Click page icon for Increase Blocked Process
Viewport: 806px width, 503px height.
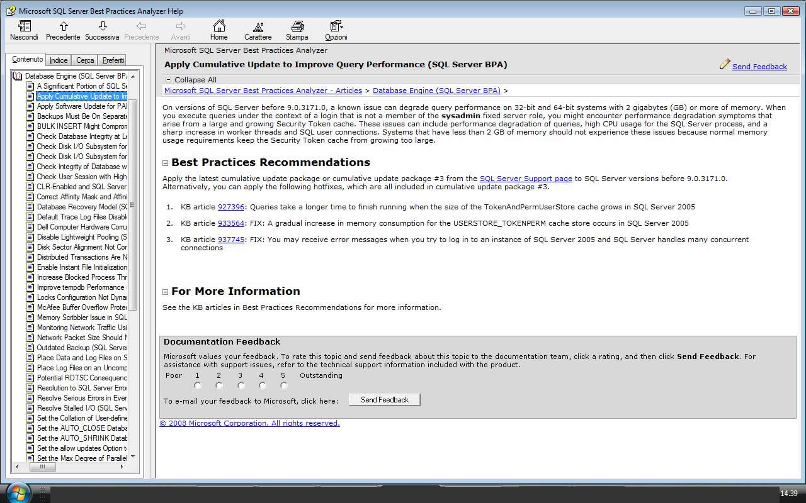[30, 277]
